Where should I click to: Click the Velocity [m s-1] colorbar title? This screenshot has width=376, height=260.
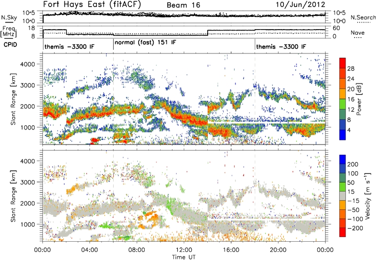tap(367, 196)
